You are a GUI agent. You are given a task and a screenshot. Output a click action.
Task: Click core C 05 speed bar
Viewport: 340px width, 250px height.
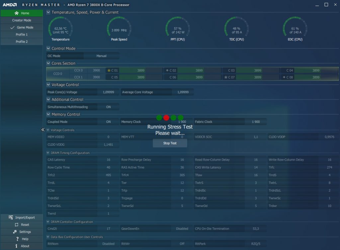coord(141,77)
